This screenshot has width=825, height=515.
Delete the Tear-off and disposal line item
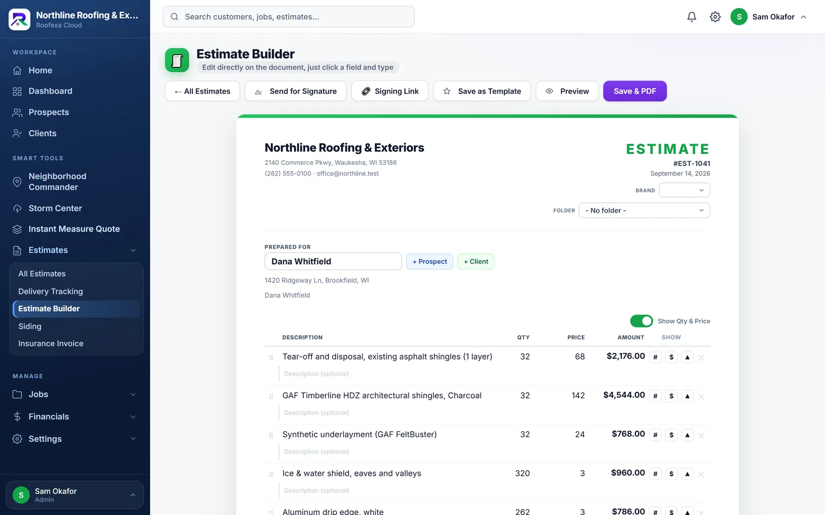point(701,357)
